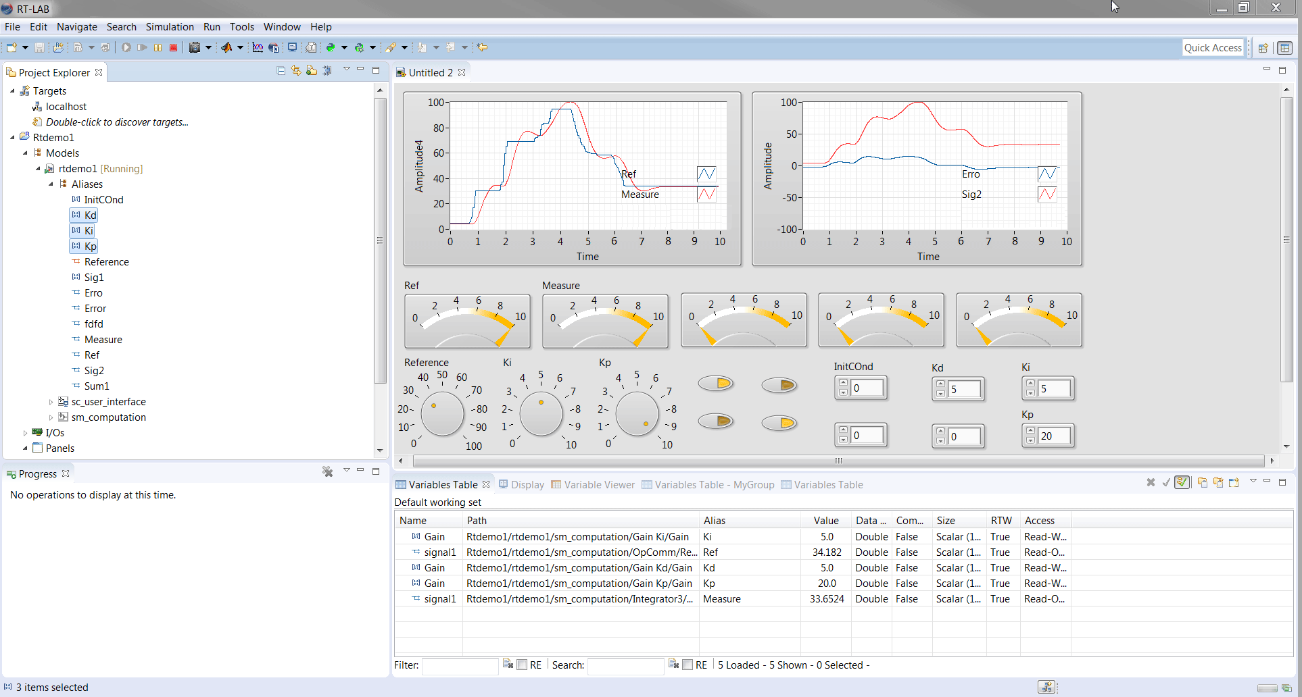Open the dropdown arrow next to the MATLAB icon
Image resolution: width=1302 pixels, height=697 pixels.
point(240,47)
